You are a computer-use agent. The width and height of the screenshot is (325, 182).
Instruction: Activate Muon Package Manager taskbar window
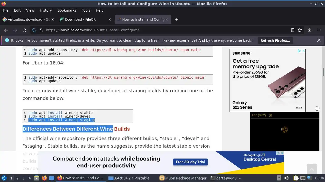[183, 178]
